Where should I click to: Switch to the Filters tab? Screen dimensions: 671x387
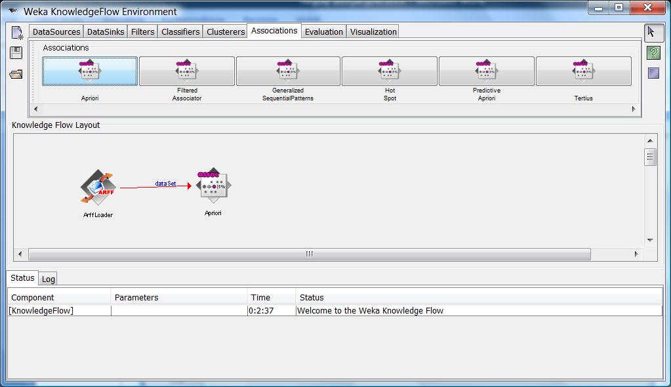pyautogui.click(x=142, y=31)
